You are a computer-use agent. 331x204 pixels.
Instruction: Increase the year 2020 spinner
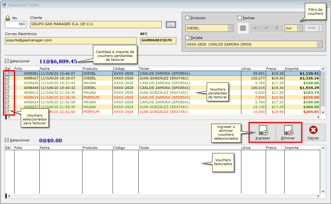[320, 27]
